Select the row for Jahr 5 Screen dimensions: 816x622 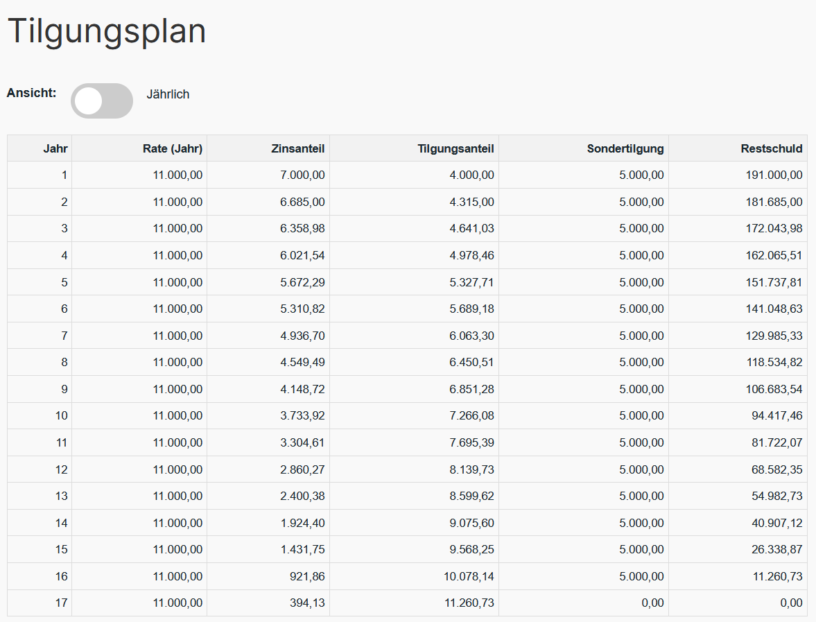(408, 282)
